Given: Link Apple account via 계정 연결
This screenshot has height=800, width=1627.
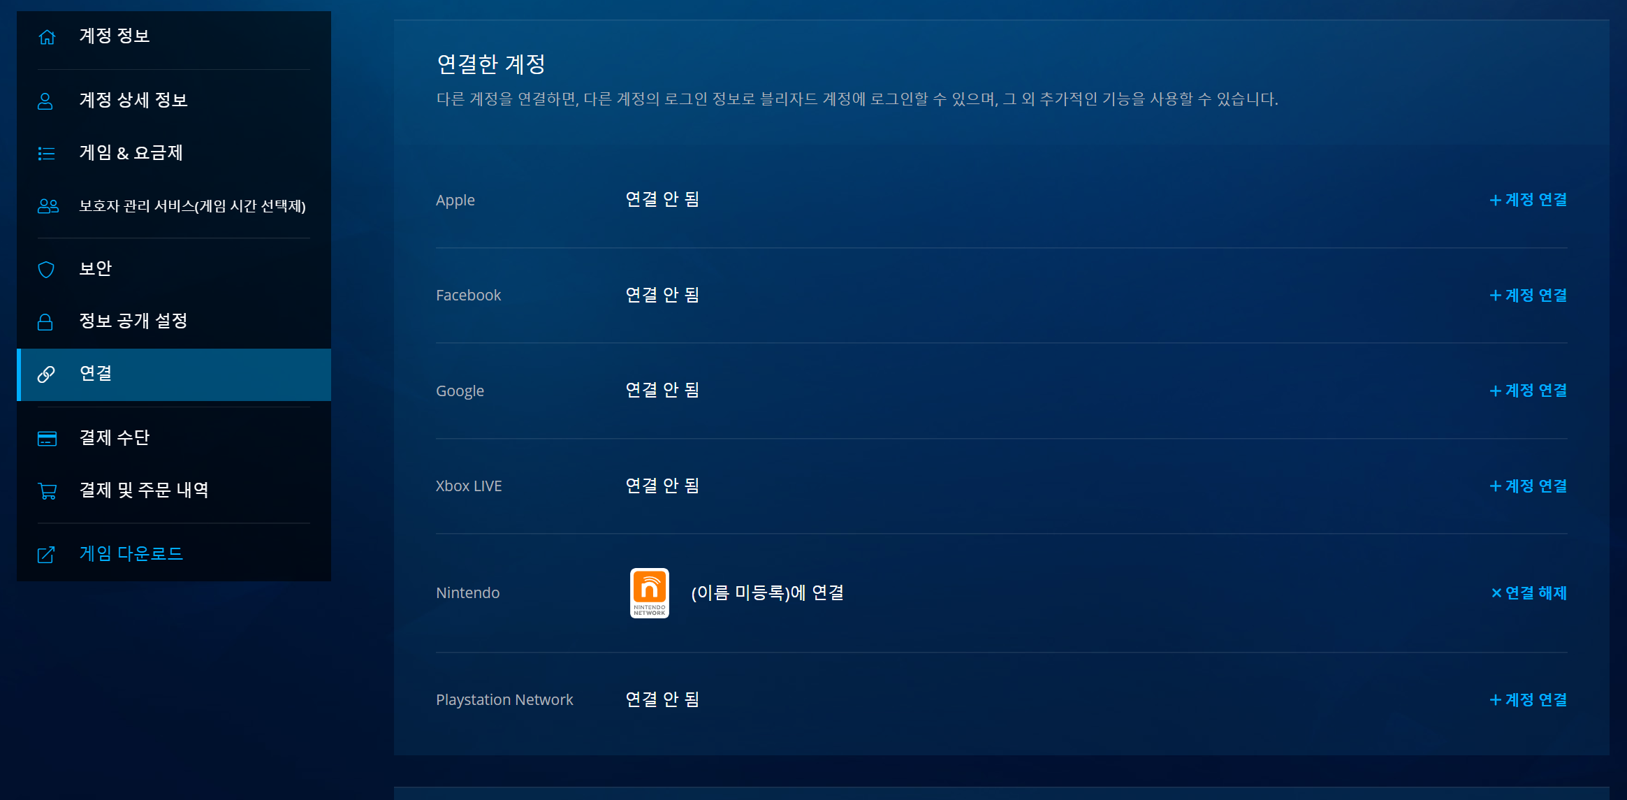Looking at the screenshot, I should point(1528,200).
